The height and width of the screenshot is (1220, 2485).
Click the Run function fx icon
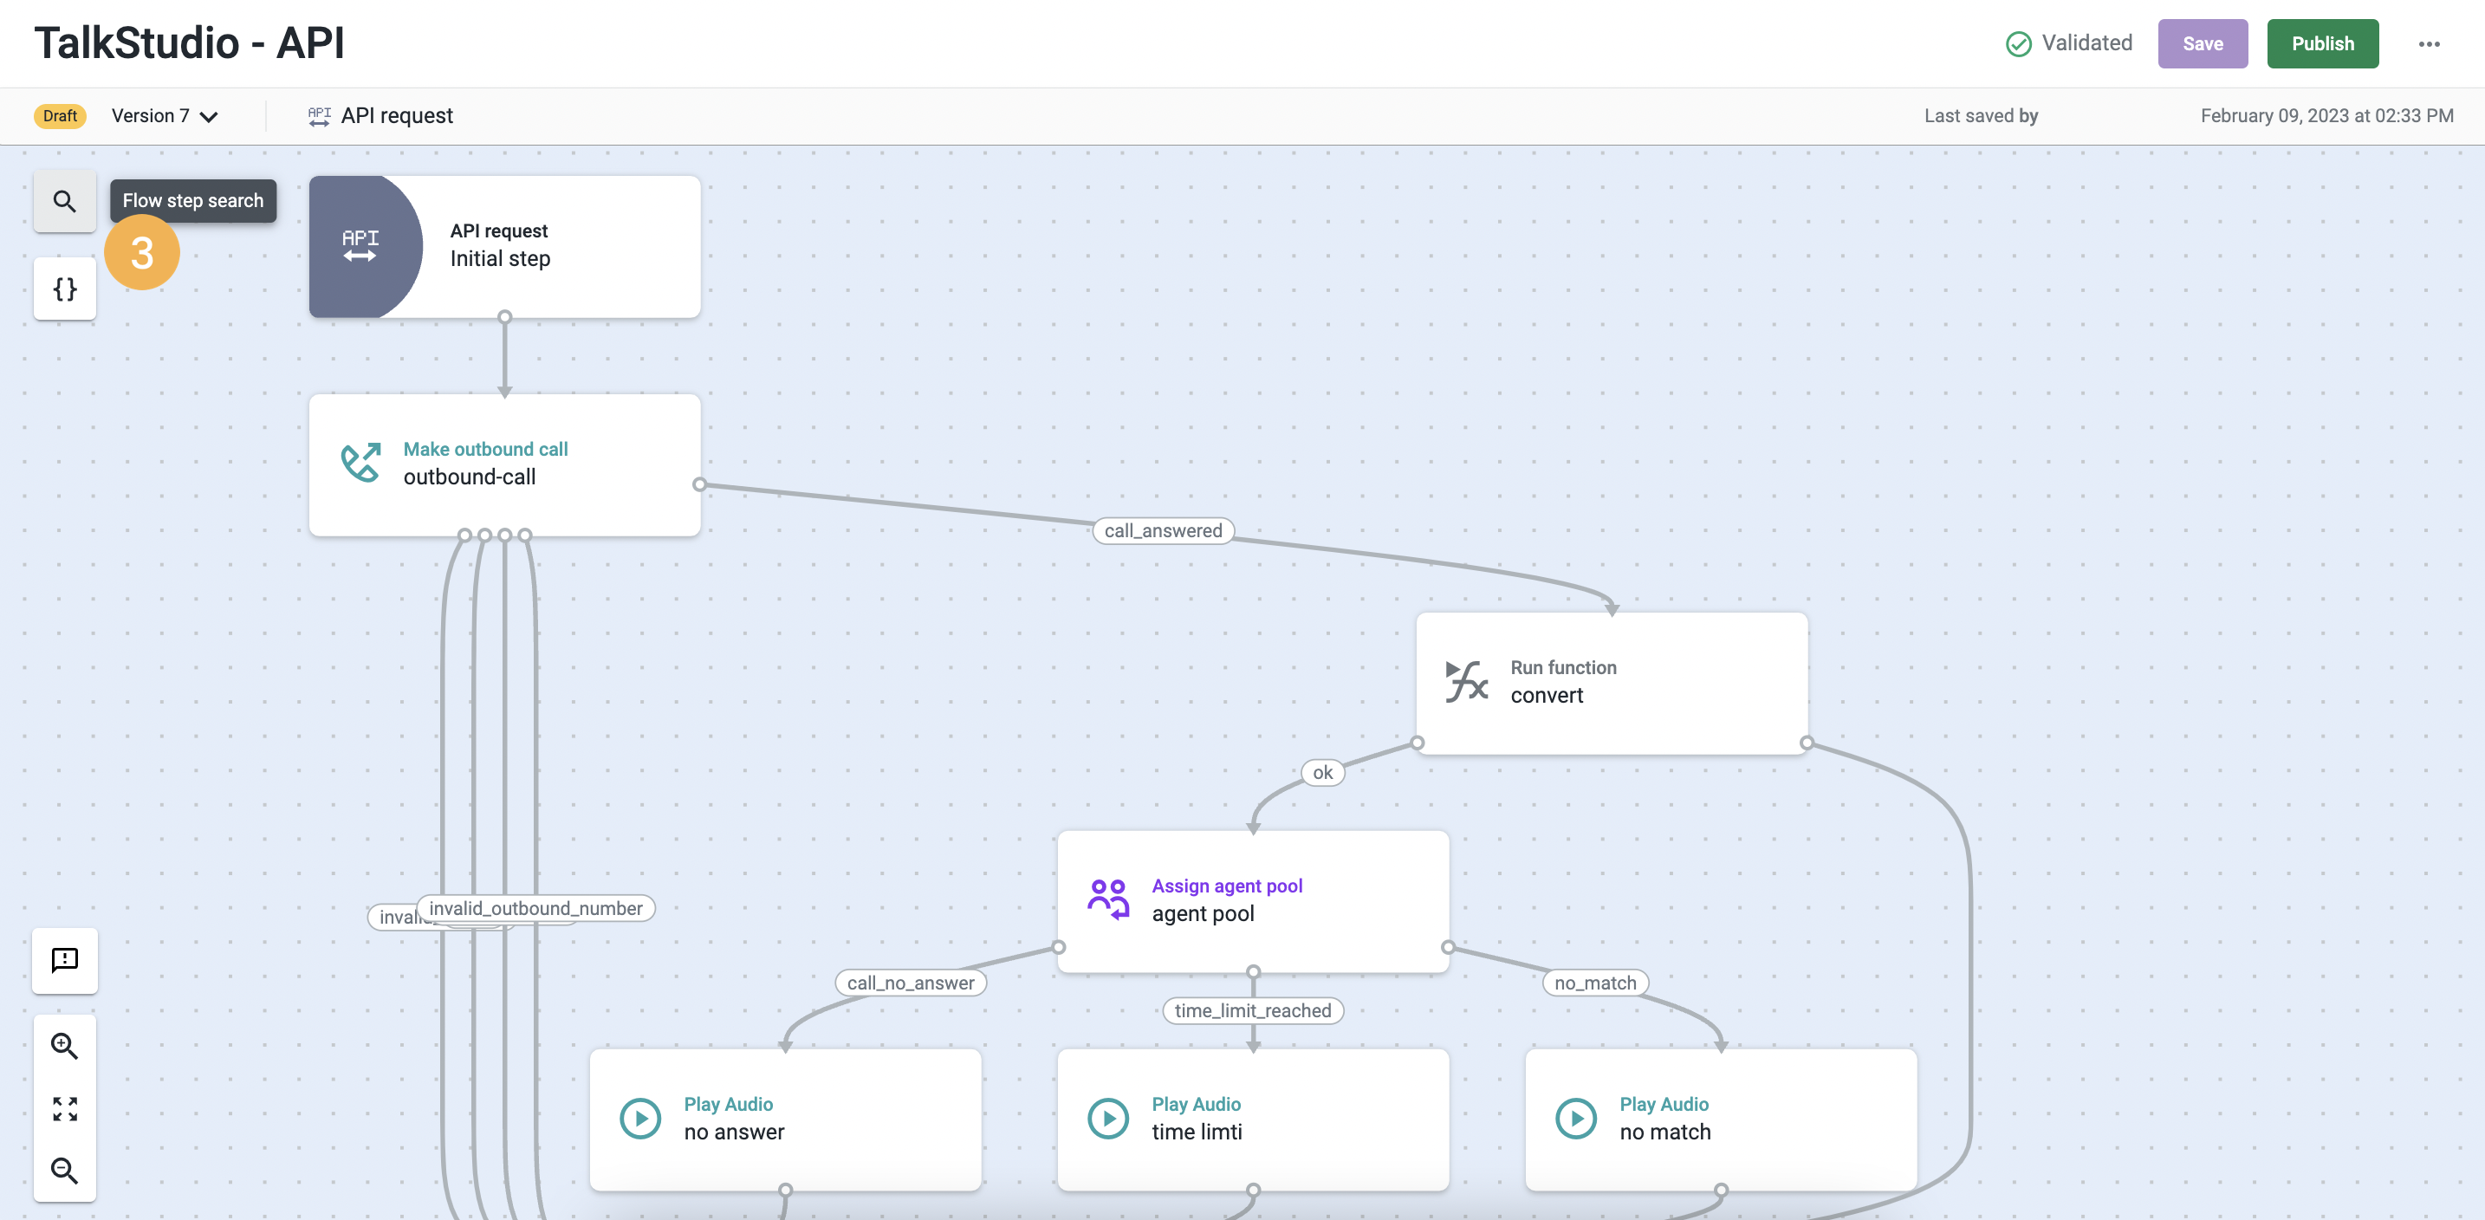click(x=1466, y=681)
